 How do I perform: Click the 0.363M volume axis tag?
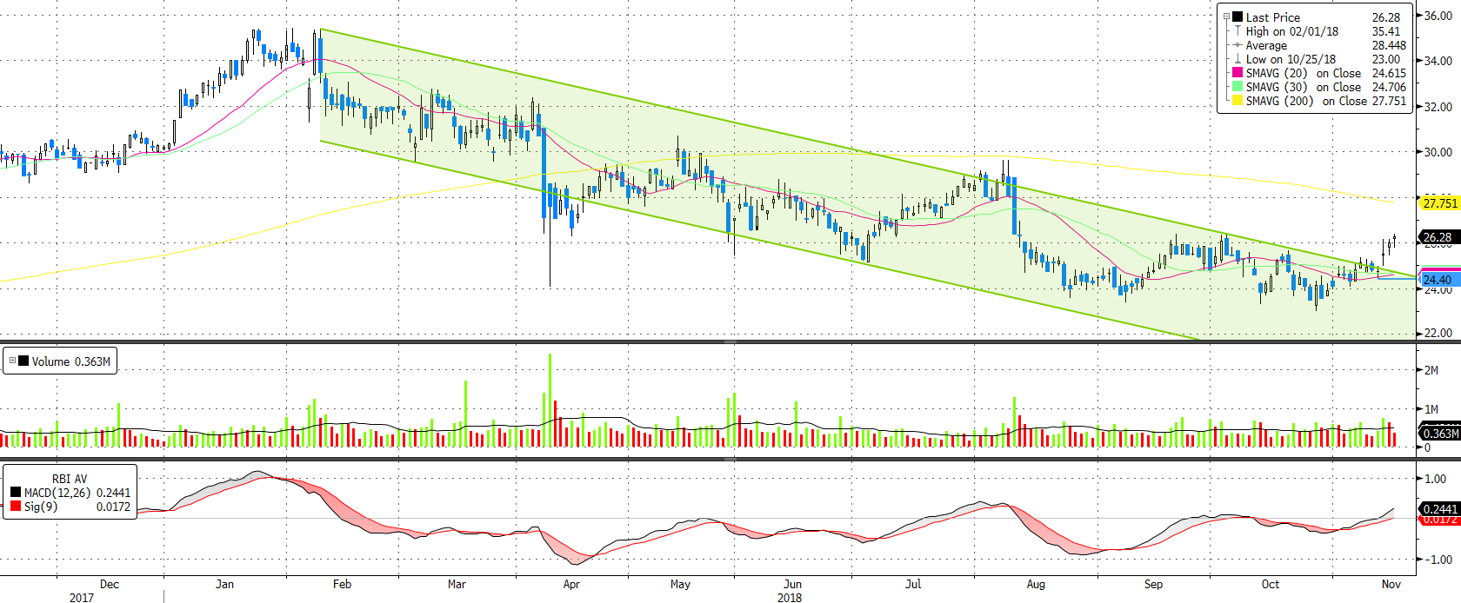[1440, 433]
